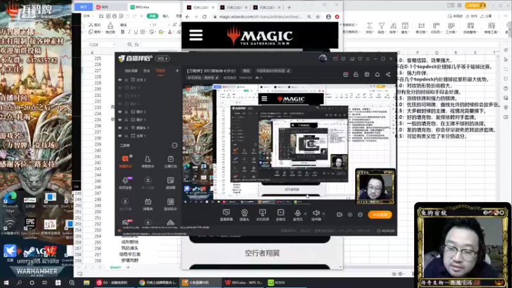Click the notification bell in stream header
Image resolution: width=512 pixels, height=288 pixels.
pos(377,74)
